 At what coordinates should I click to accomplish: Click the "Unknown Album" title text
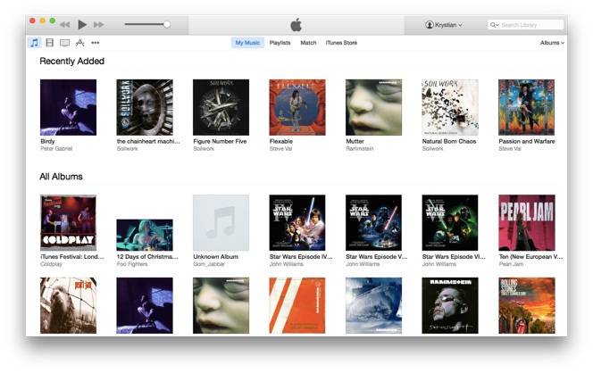pyautogui.click(x=215, y=257)
